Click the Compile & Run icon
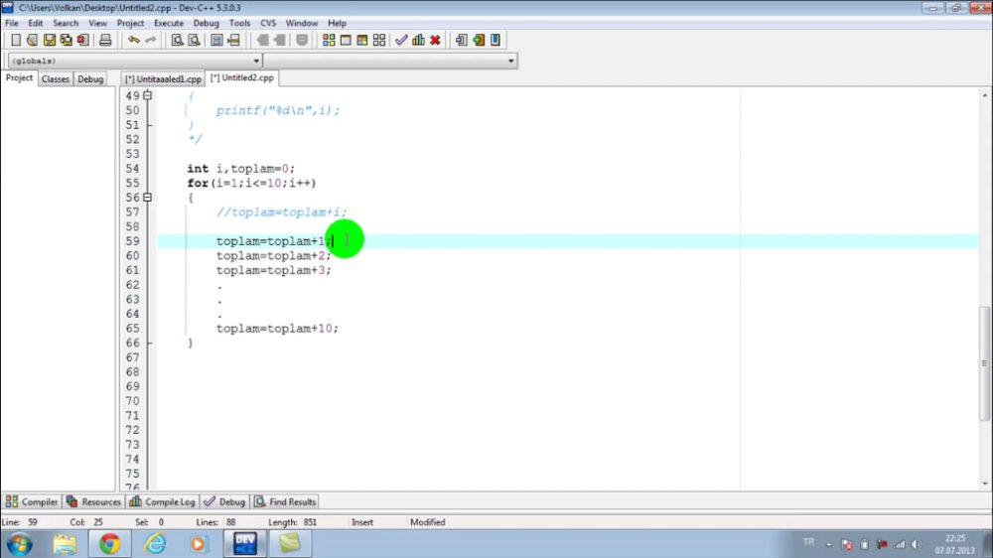The image size is (993, 558). pyautogui.click(x=362, y=40)
